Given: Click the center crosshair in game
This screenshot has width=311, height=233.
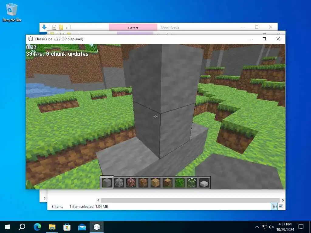Looking at the screenshot, I should tap(155, 116).
